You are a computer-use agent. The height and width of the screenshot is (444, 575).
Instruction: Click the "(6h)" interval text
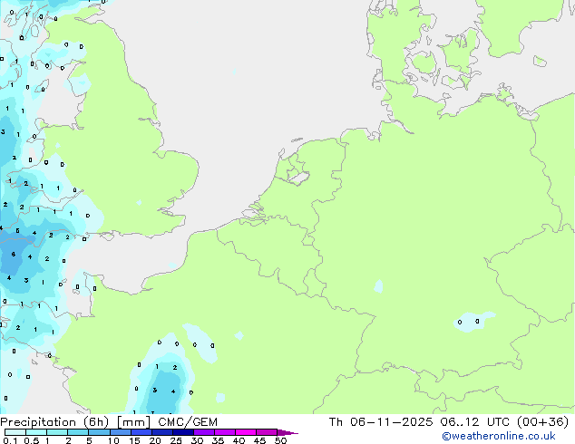[96, 422]
